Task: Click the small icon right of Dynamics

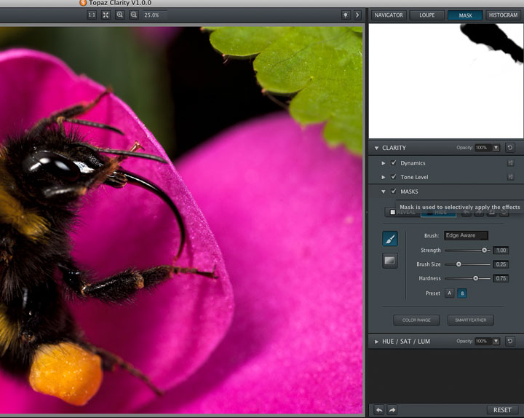Action: click(510, 163)
